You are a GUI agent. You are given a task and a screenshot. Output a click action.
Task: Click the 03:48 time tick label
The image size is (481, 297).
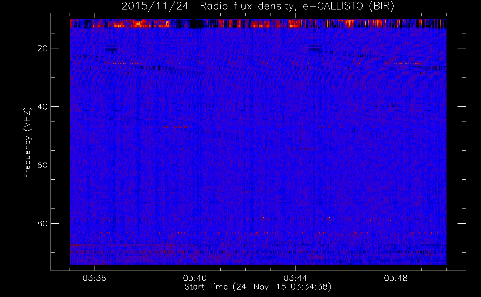pos(396,278)
